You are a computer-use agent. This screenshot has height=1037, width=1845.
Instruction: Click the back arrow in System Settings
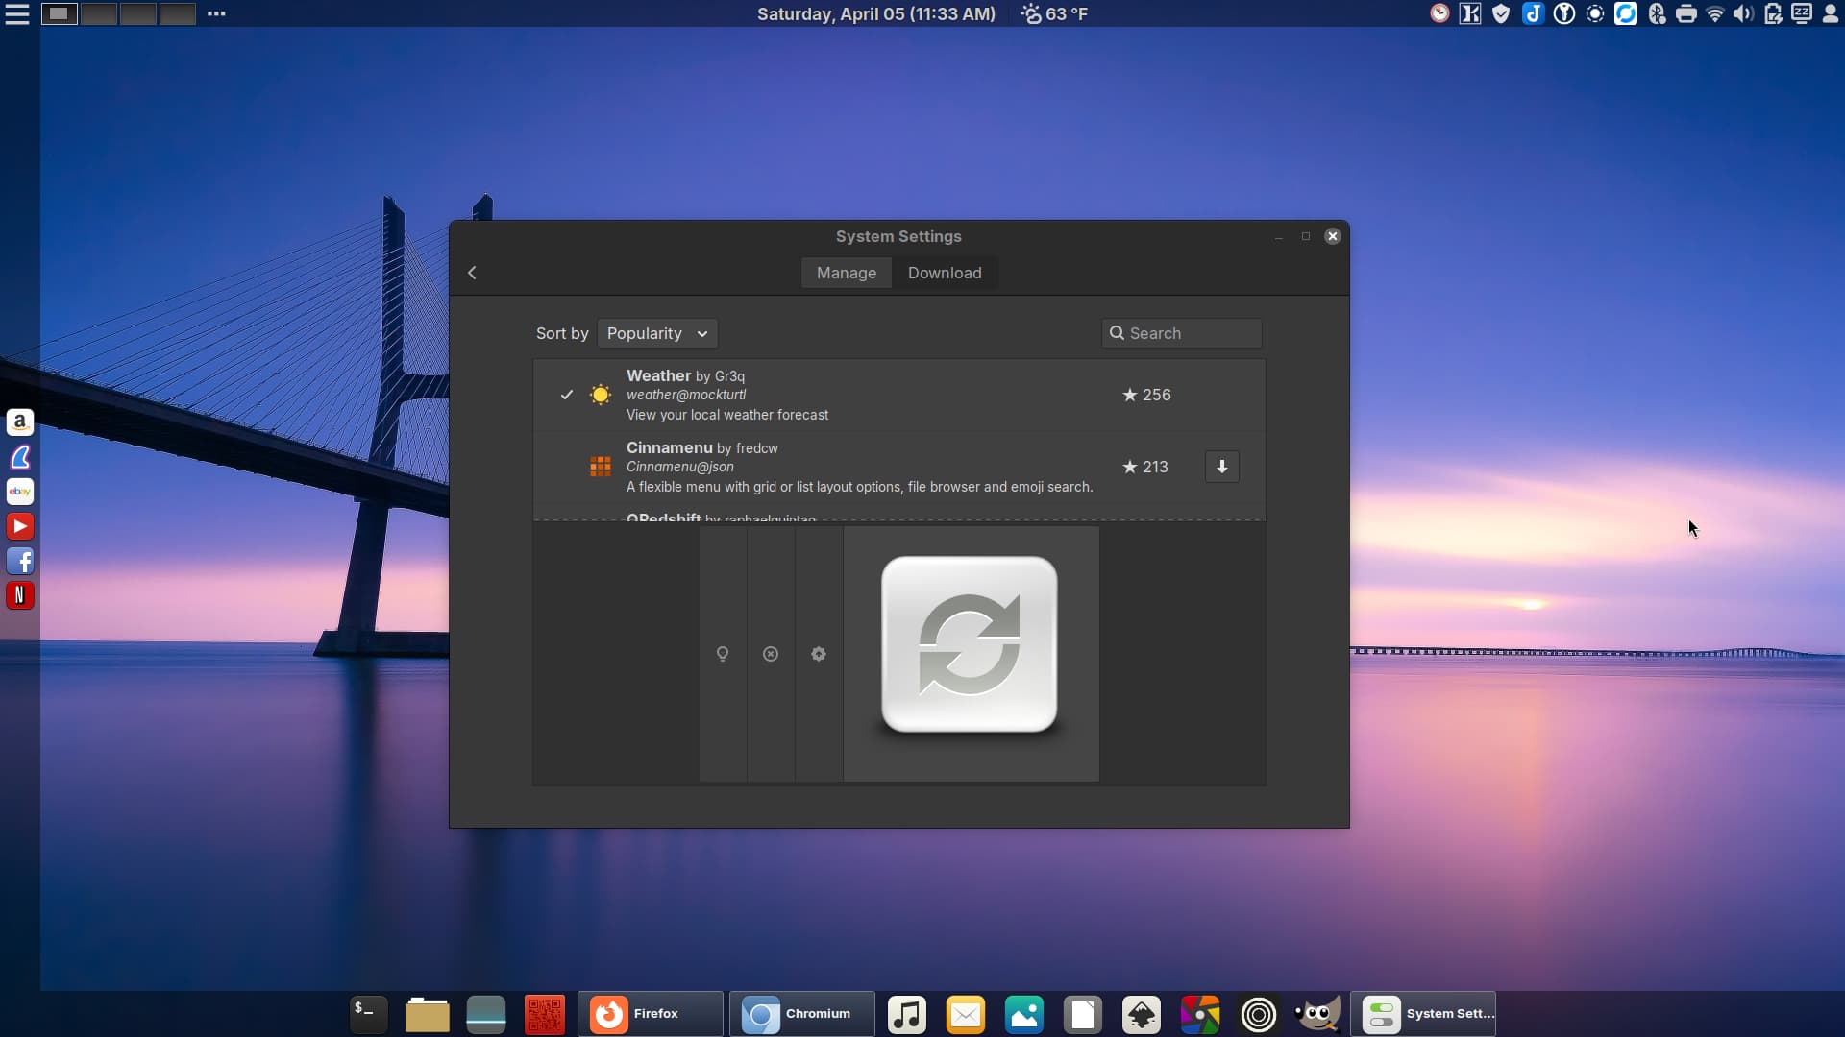(472, 273)
